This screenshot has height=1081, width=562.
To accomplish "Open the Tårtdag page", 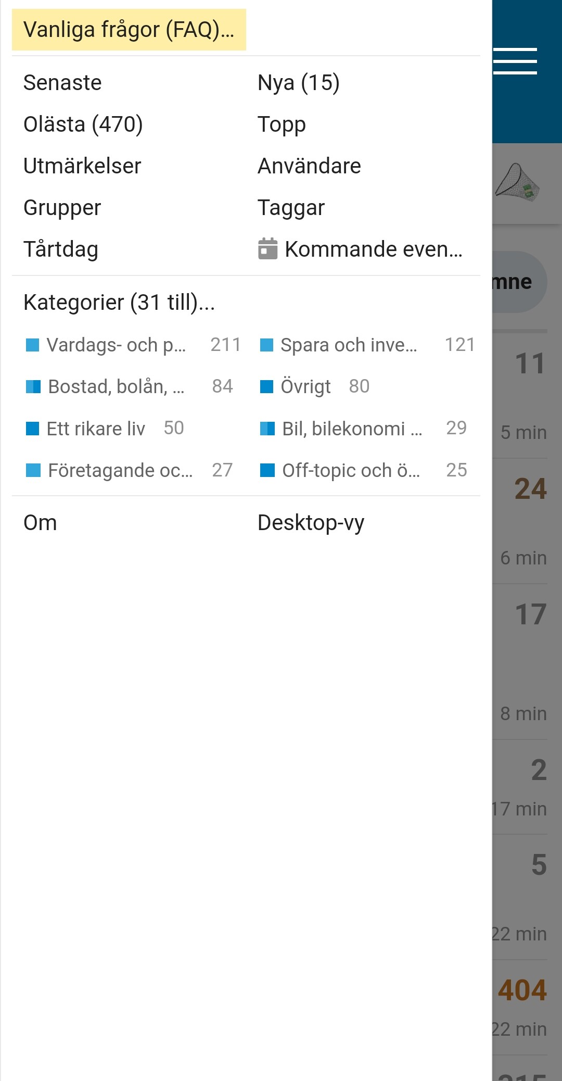I will [61, 249].
